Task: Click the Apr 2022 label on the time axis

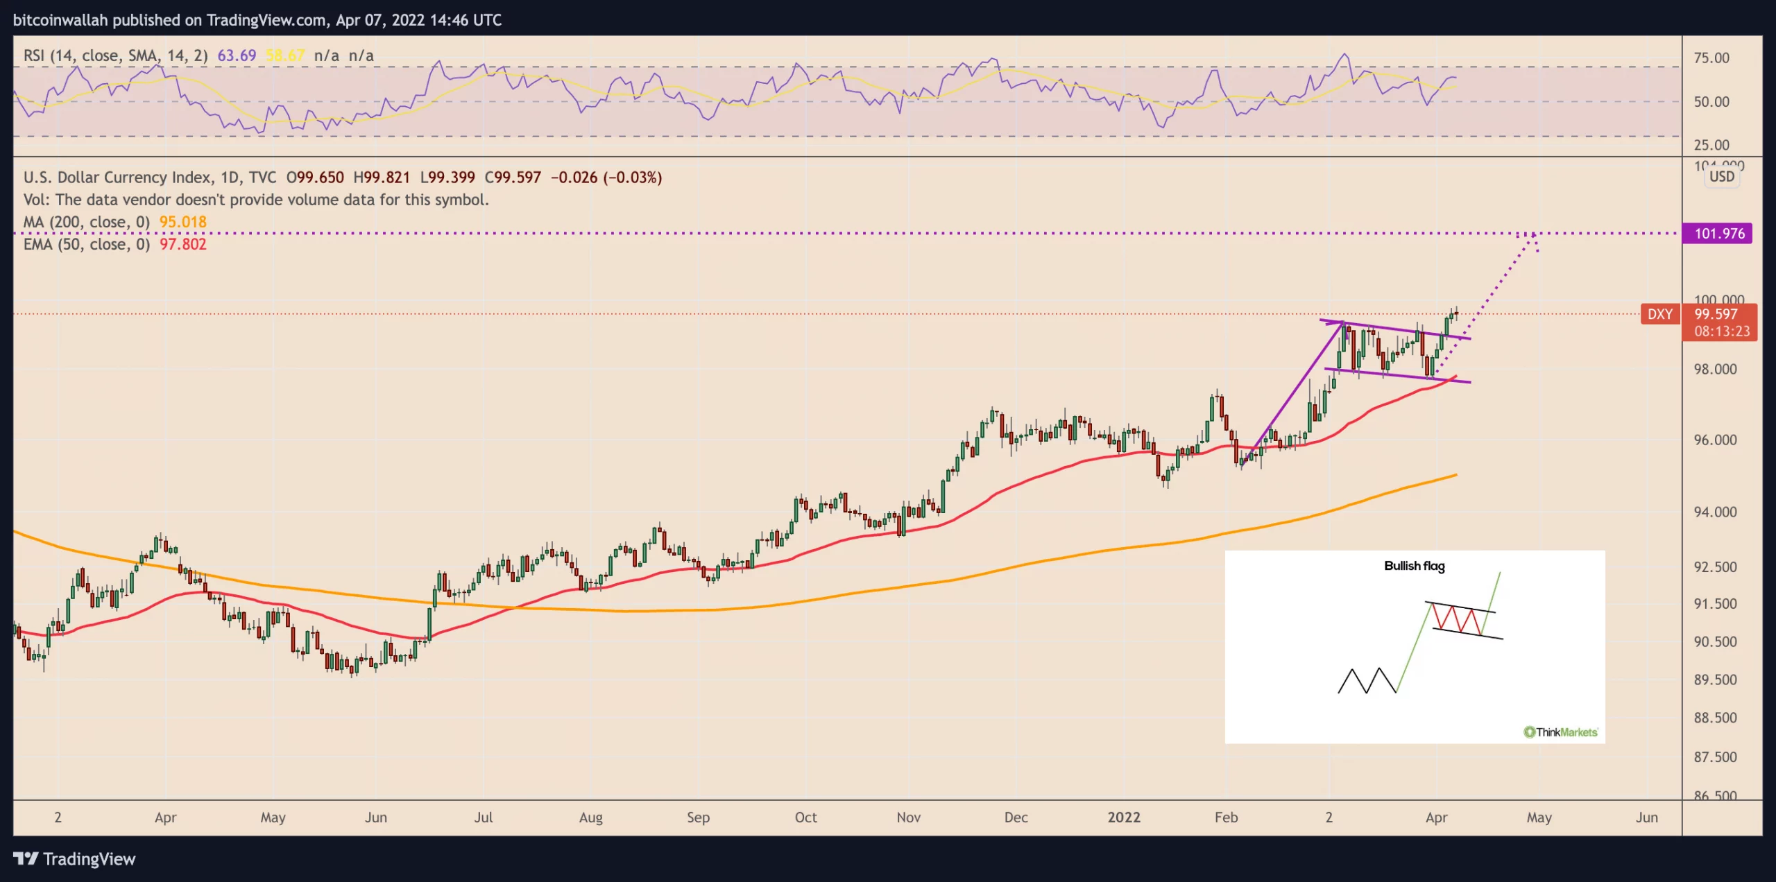Action: (x=1436, y=817)
